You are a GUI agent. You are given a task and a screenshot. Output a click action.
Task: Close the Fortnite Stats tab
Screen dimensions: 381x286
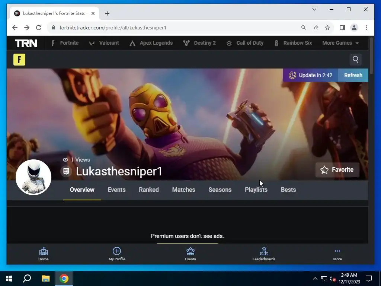click(93, 13)
